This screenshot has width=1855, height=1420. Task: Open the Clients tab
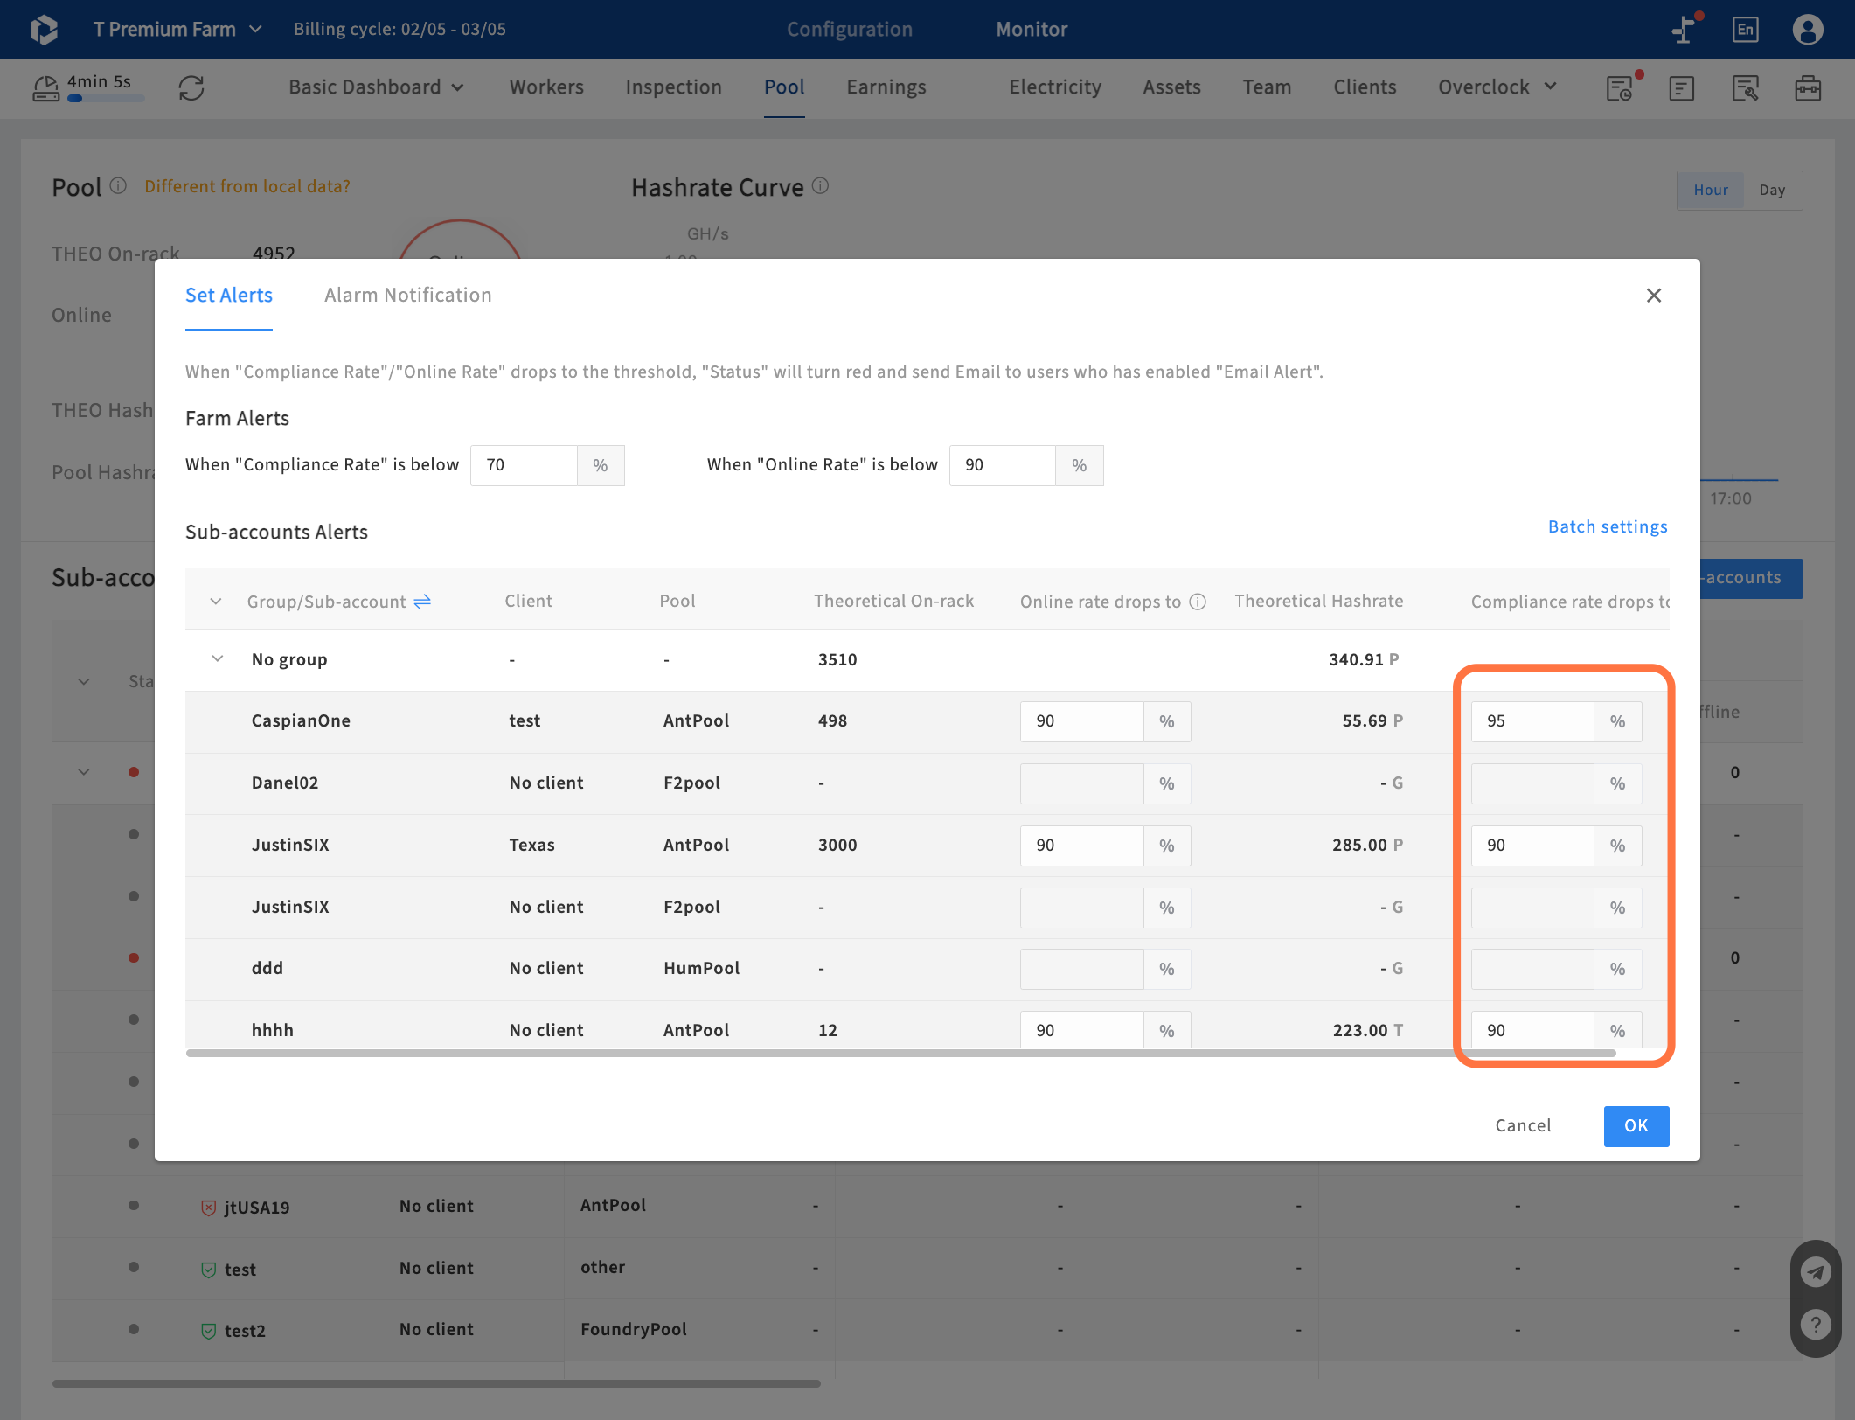(x=1365, y=87)
